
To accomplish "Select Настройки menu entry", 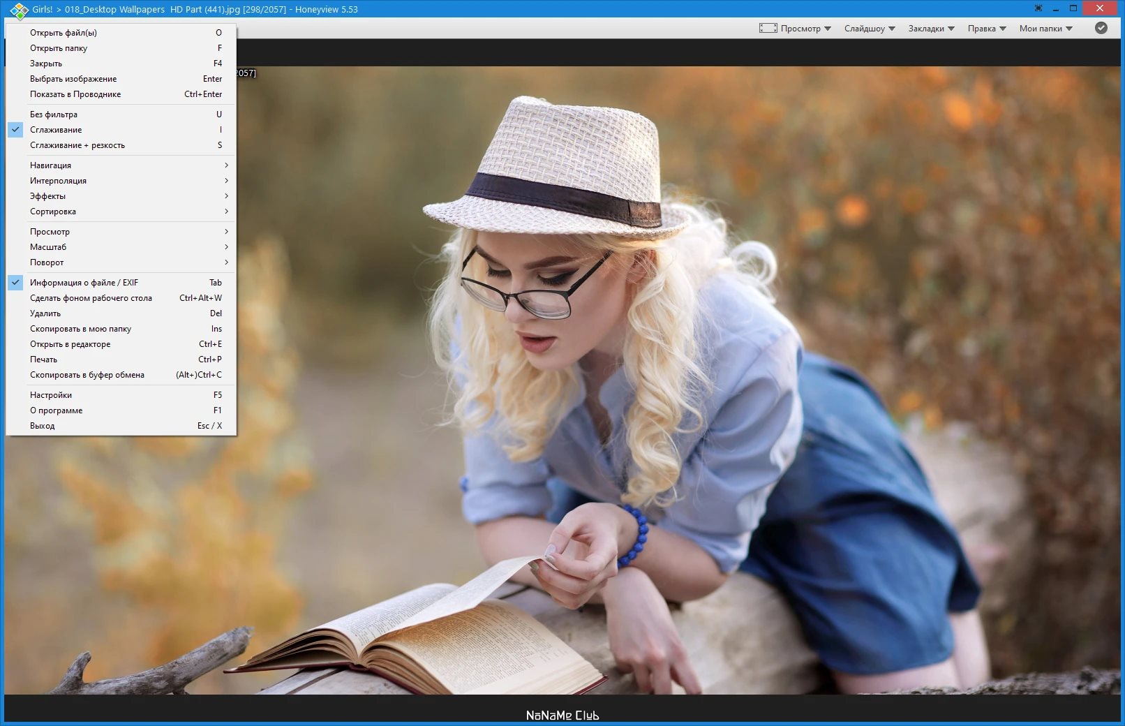I will [x=121, y=395].
